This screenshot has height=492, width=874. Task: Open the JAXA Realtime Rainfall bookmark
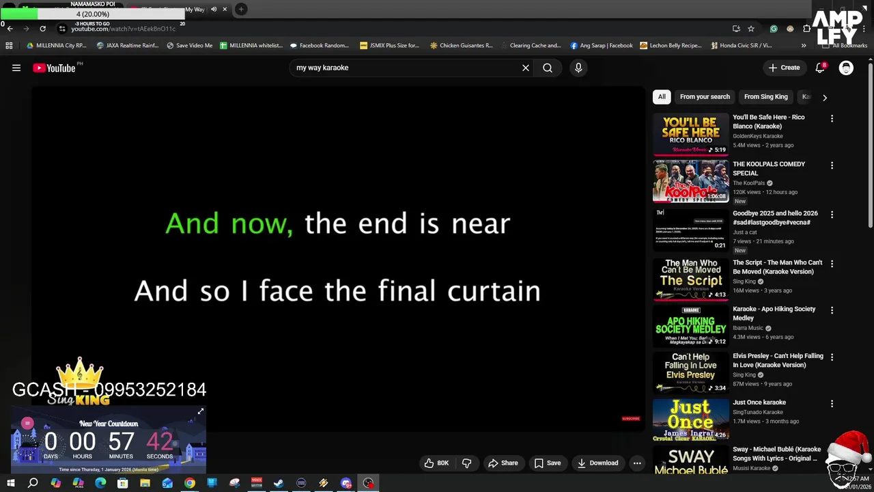[x=128, y=46]
